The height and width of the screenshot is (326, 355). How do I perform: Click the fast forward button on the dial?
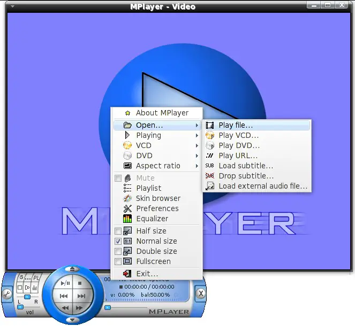79,308
